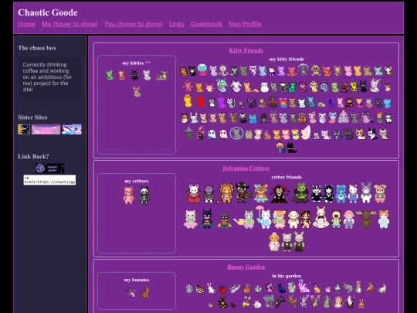Screen dimensions: 417x313
Task: Click the pastel Christmas tree kitty
Action: [343, 117]
